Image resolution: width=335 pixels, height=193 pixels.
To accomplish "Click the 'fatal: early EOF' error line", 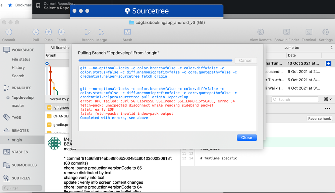I will click(97, 109).
